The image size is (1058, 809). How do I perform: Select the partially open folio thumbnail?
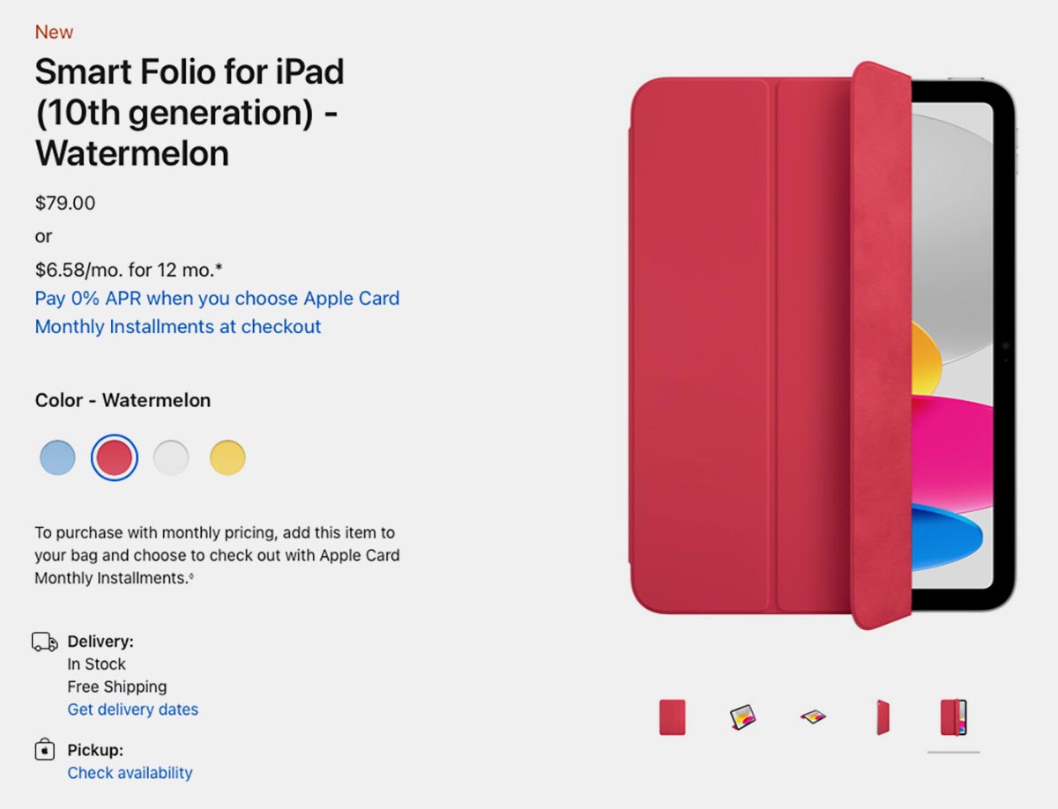coord(953,716)
